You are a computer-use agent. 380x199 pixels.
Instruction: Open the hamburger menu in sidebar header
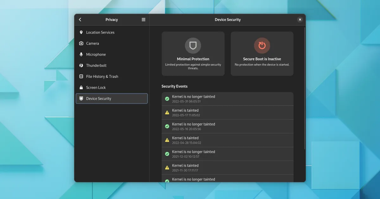click(x=143, y=20)
